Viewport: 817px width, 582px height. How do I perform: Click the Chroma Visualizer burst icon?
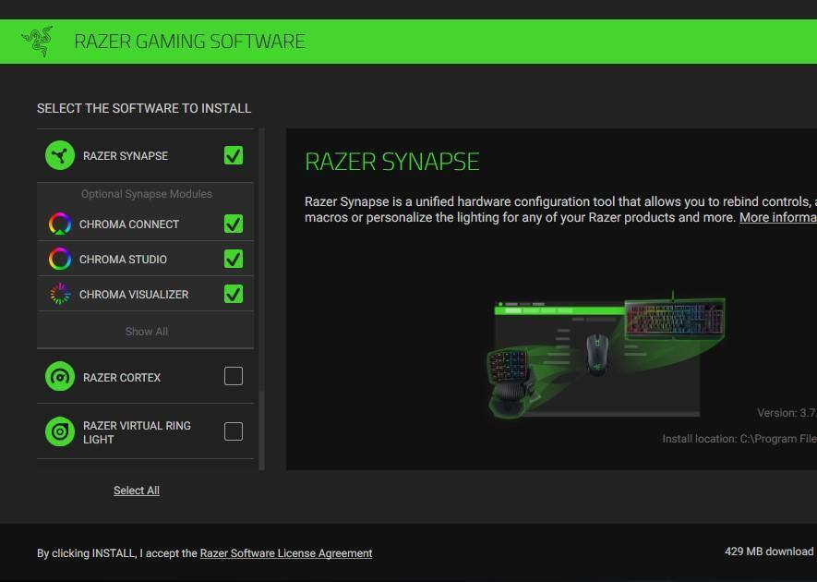pos(60,295)
